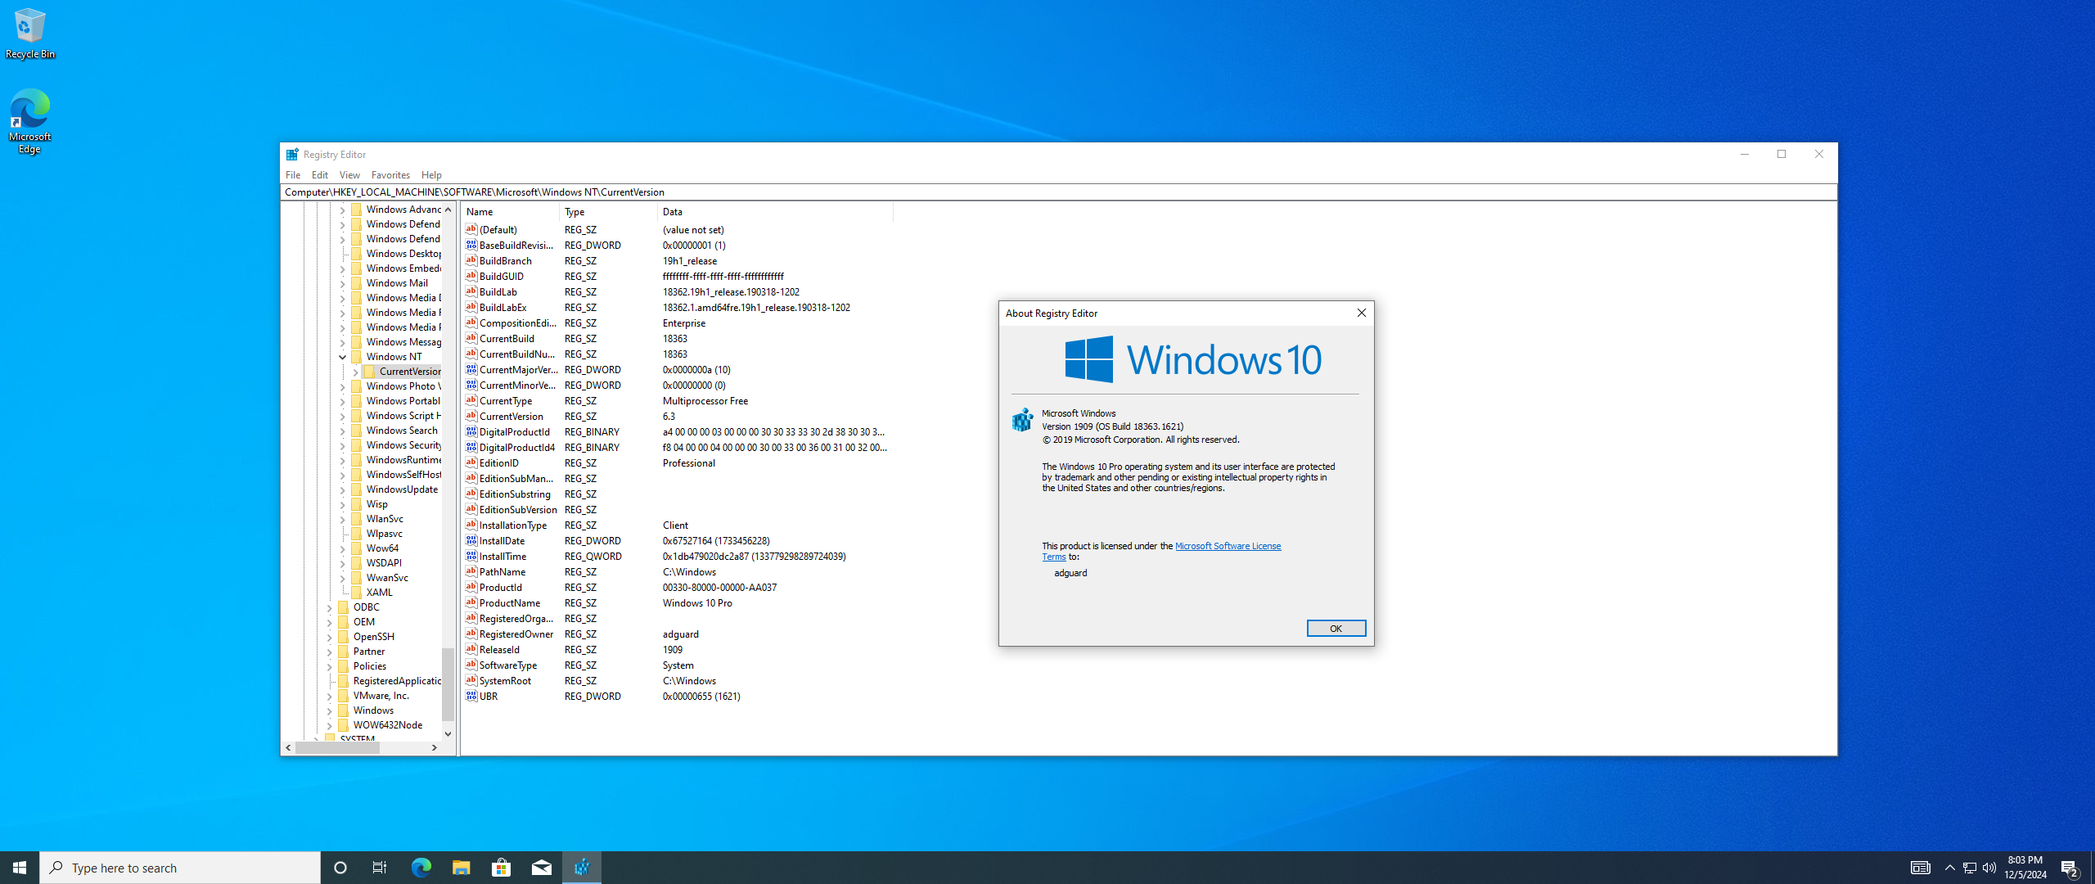Select the Partner tree item
The width and height of the screenshot is (2095, 884).
(368, 652)
